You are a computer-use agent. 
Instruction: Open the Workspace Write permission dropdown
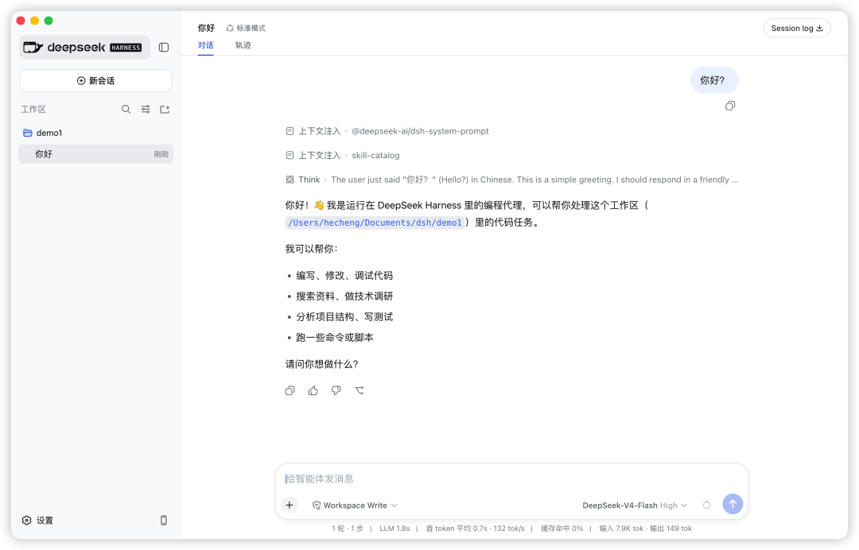(355, 505)
